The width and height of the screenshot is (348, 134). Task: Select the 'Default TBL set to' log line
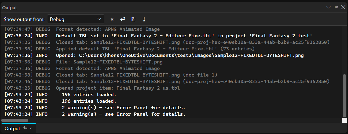(158, 36)
